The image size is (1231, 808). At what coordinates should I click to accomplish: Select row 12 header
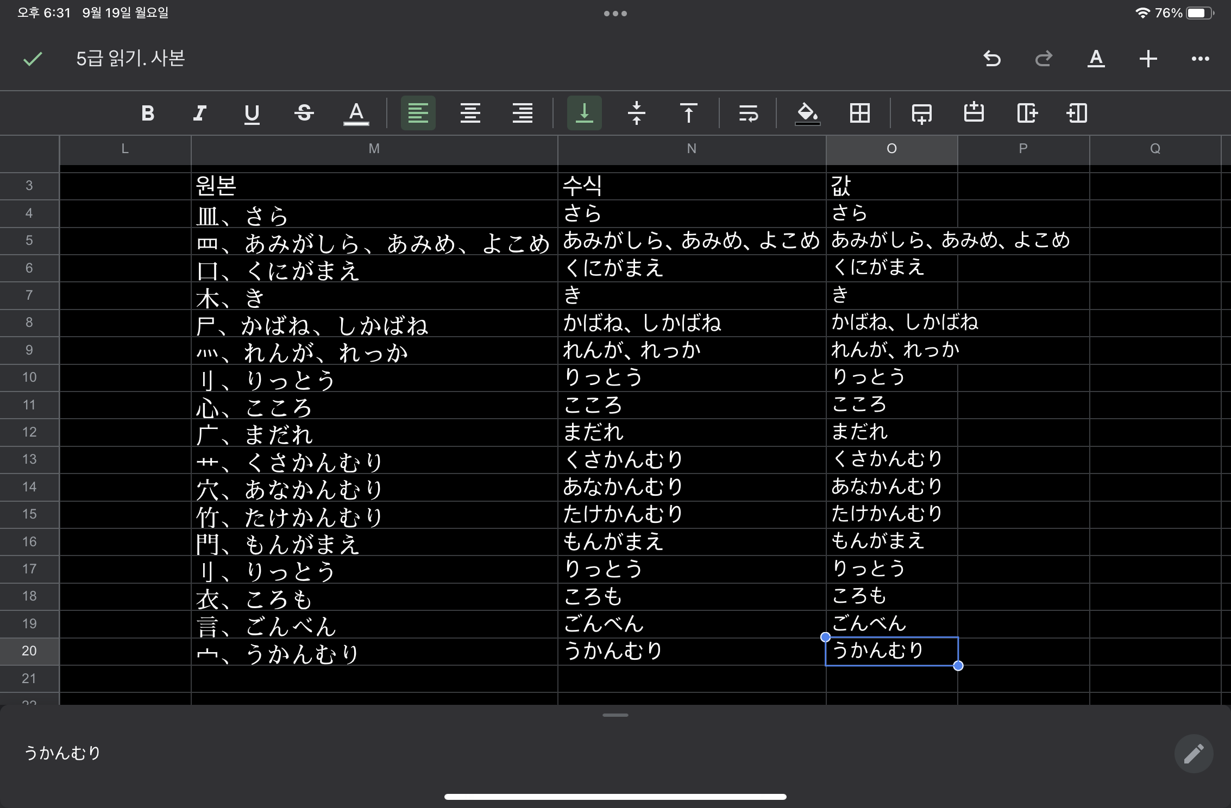tap(29, 432)
